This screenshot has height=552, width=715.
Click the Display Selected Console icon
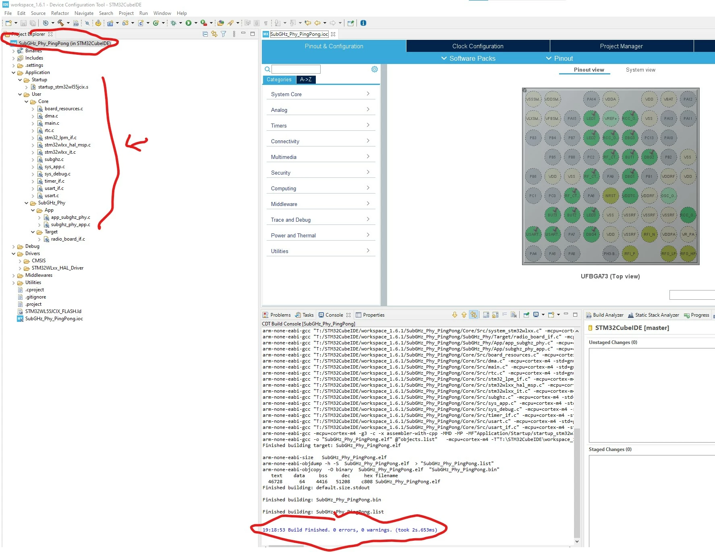click(536, 315)
